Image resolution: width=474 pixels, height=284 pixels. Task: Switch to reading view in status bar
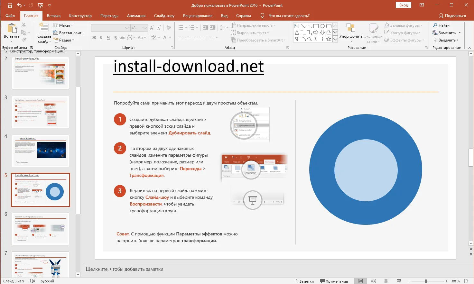[x=386, y=281]
